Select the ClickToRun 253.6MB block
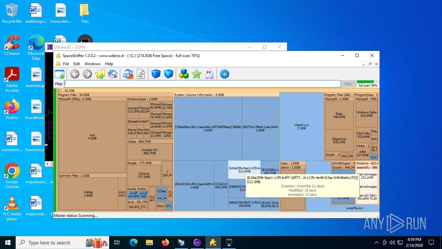Viewport: 442px width, 249px height. 363,135
